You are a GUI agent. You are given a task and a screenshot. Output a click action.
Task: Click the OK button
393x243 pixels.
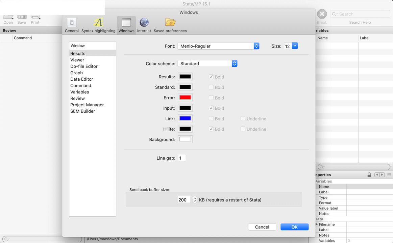tap(295, 227)
